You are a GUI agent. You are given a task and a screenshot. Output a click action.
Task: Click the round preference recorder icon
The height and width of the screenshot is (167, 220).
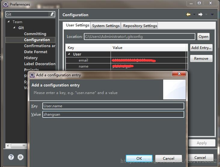pyautogui.click(x=20, y=157)
